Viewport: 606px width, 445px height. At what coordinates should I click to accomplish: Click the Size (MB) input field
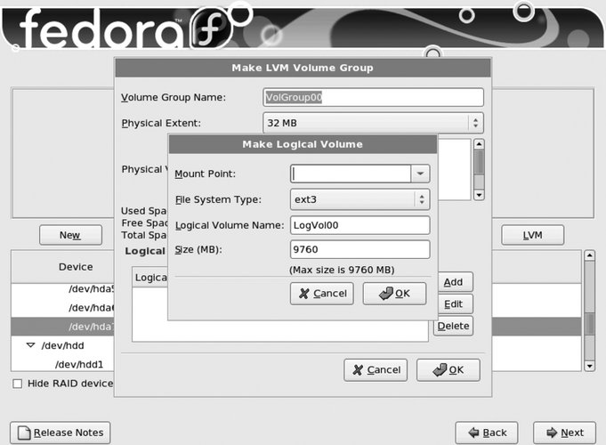[360, 250]
